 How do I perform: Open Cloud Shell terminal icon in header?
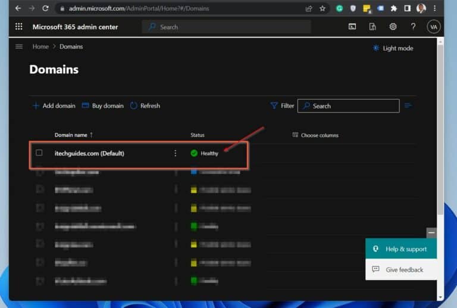pyautogui.click(x=352, y=27)
